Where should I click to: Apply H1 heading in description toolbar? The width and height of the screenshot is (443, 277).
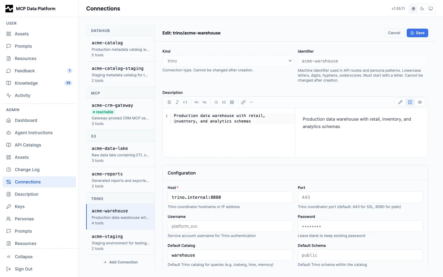[197, 102]
